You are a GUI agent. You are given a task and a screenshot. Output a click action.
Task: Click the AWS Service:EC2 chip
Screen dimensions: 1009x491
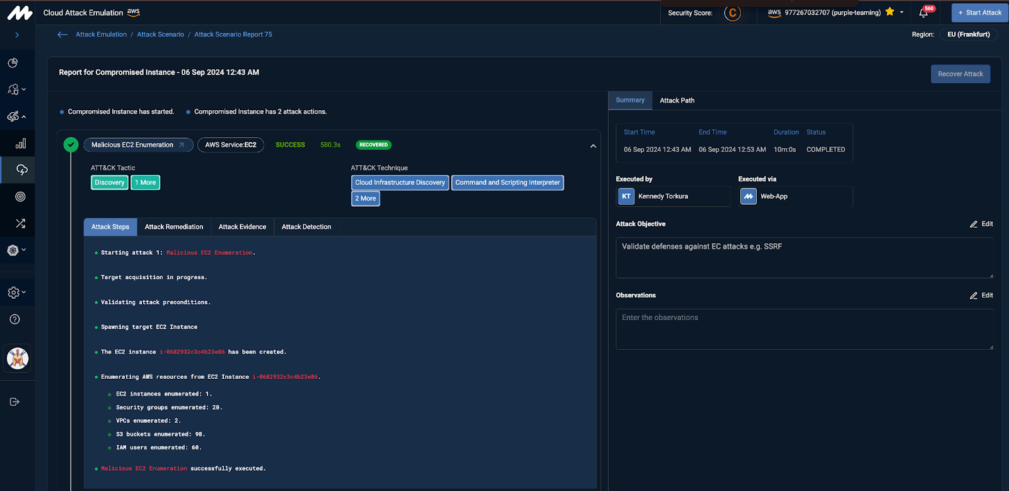tap(231, 145)
